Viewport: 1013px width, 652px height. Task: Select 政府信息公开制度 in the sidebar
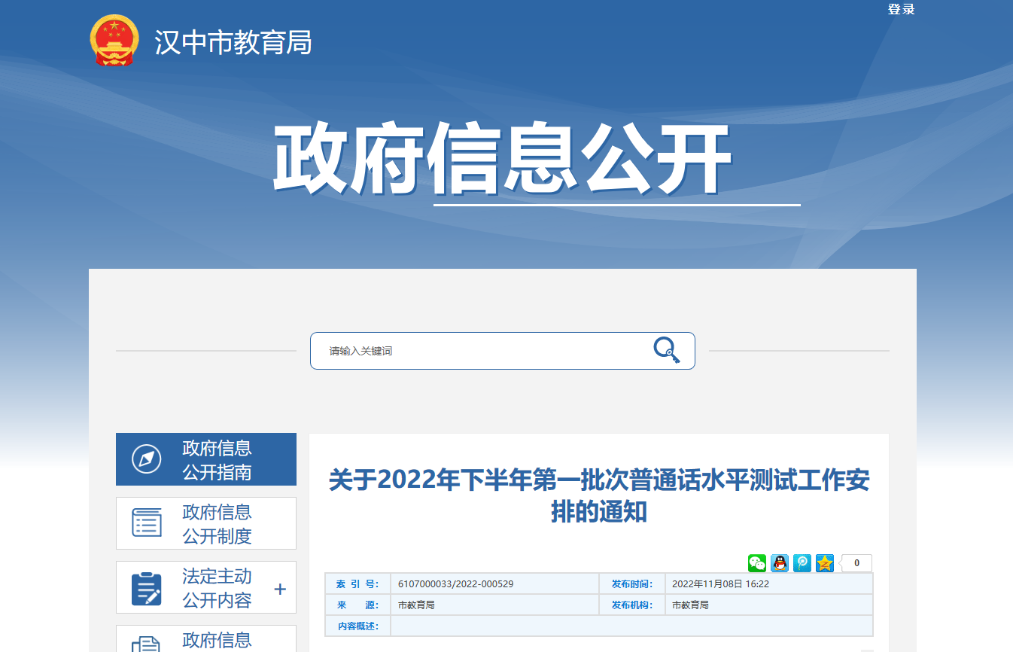pyautogui.click(x=217, y=524)
